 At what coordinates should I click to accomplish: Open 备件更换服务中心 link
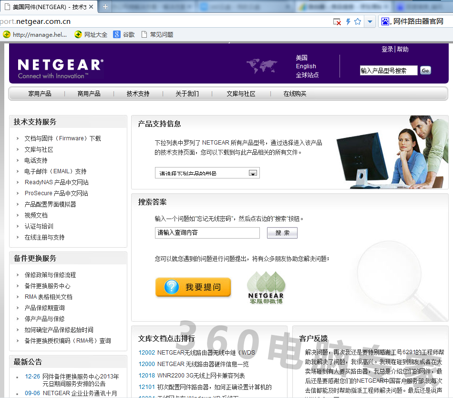(x=47, y=286)
